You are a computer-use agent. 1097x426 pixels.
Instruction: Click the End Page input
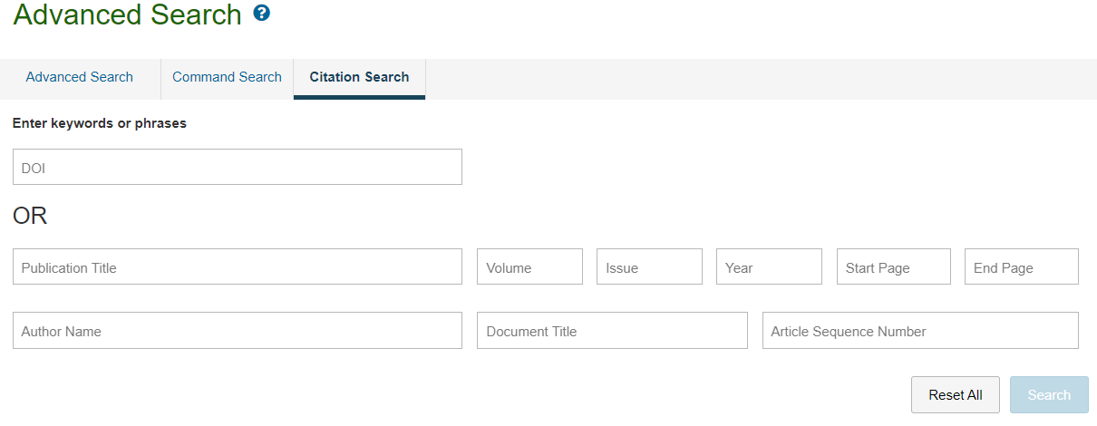pos(1022,266)
